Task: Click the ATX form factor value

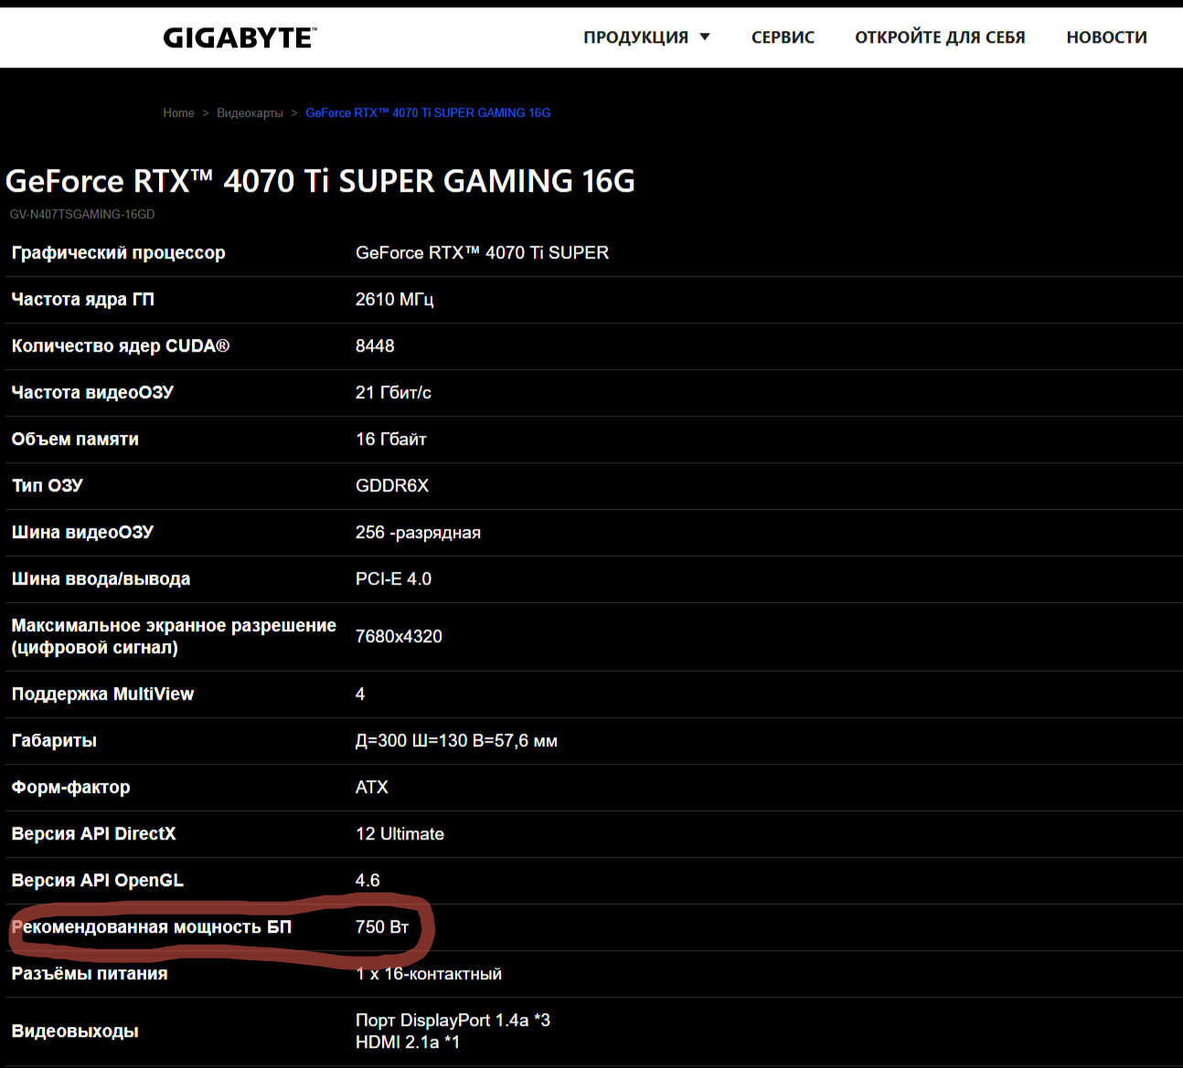Action: (372, 788)
